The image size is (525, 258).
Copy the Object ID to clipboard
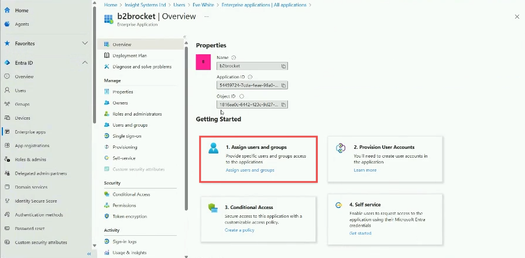point(284,105)
